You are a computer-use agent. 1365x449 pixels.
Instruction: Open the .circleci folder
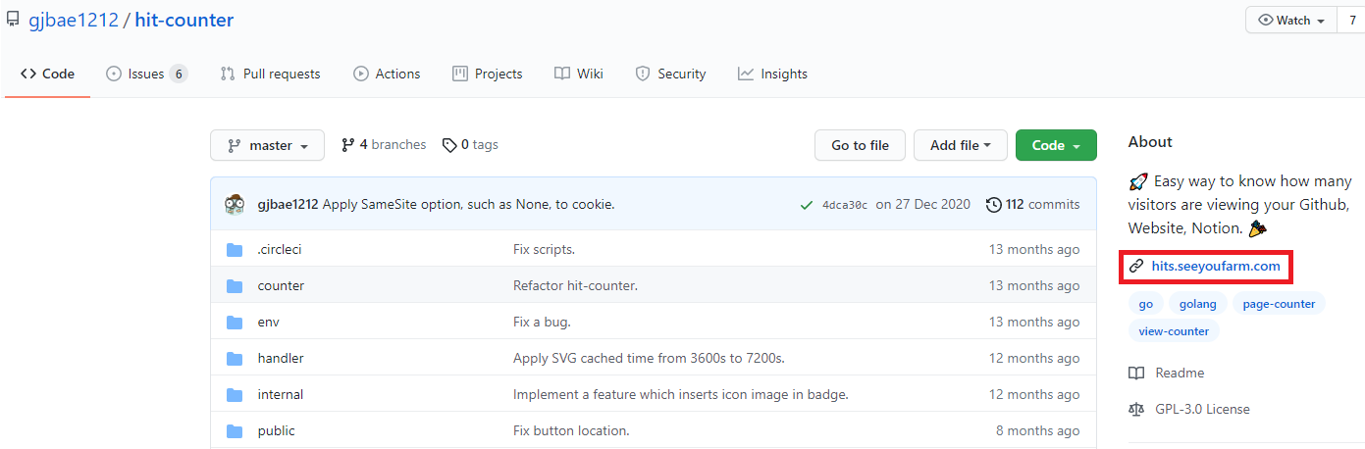click(280, 249)
